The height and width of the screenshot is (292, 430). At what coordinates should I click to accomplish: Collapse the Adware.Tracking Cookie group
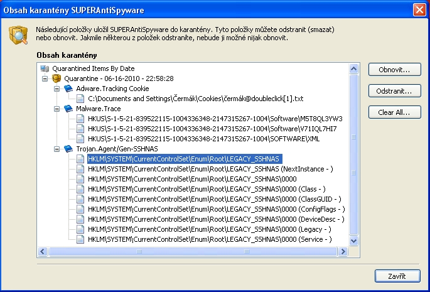tap(56, 89)
